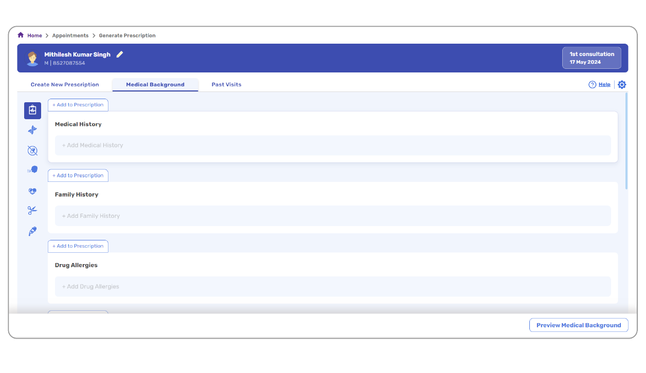This screenshot has height=373, width=646.
Task: Click the Drug Allergies heading
Action: pos(76,265)
